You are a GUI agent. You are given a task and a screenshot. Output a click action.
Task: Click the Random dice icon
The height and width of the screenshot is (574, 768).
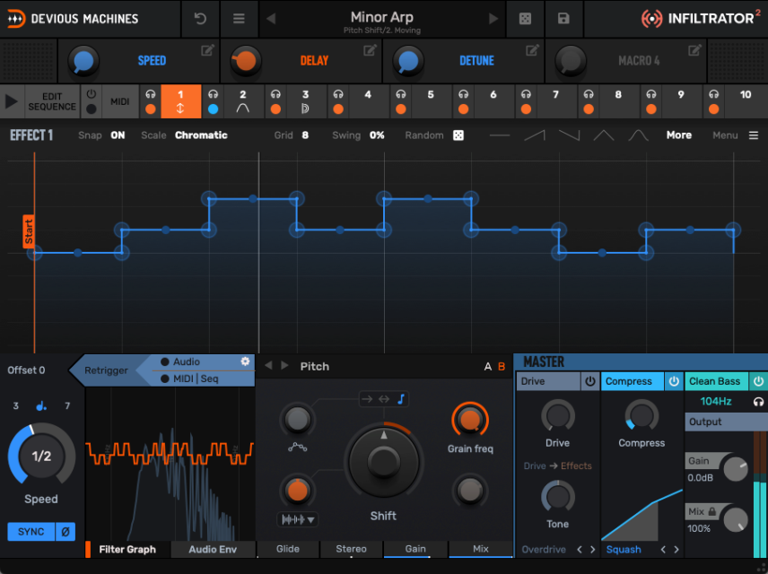click(458, 135)
